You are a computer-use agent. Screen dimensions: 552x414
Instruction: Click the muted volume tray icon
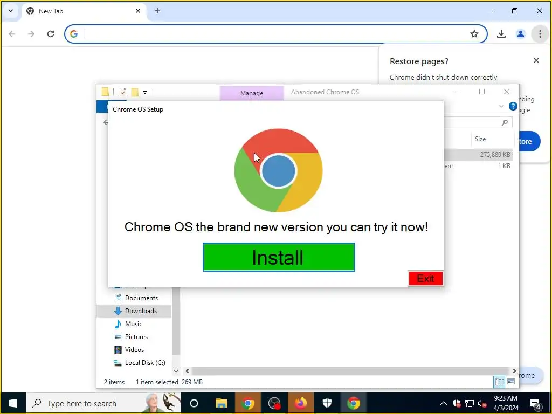[482, 403]
